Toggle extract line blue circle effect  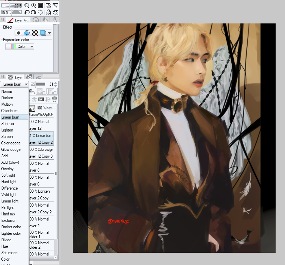(27, 33)
